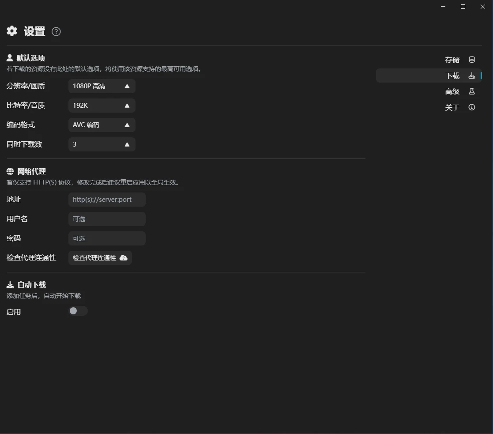This screenshot has height=434, width=493.
Task: Expand the 同时下载数 dropdown showing 3
Action: (102, 144)
